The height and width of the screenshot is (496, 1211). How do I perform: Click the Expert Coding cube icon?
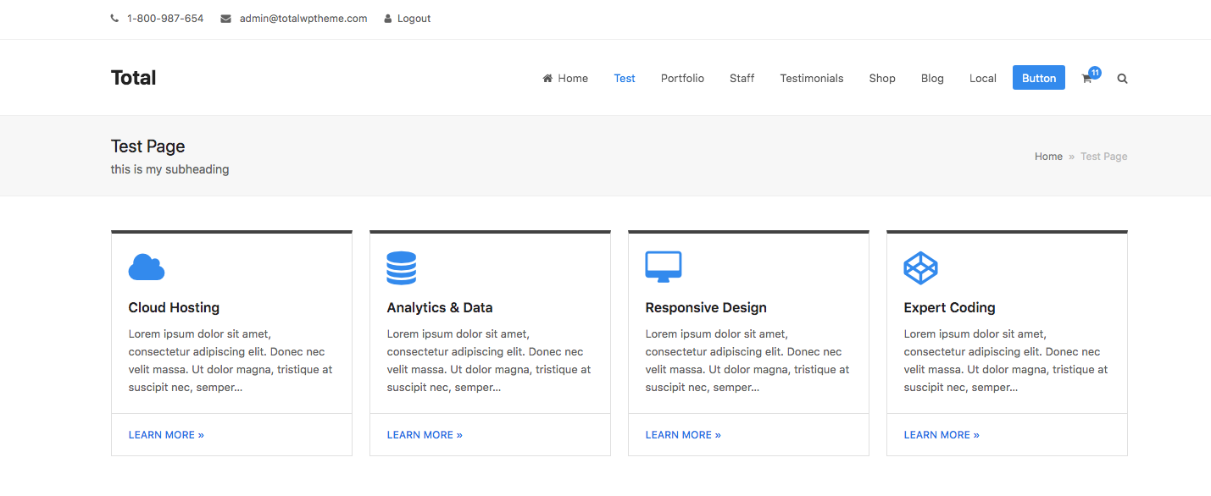921,268
